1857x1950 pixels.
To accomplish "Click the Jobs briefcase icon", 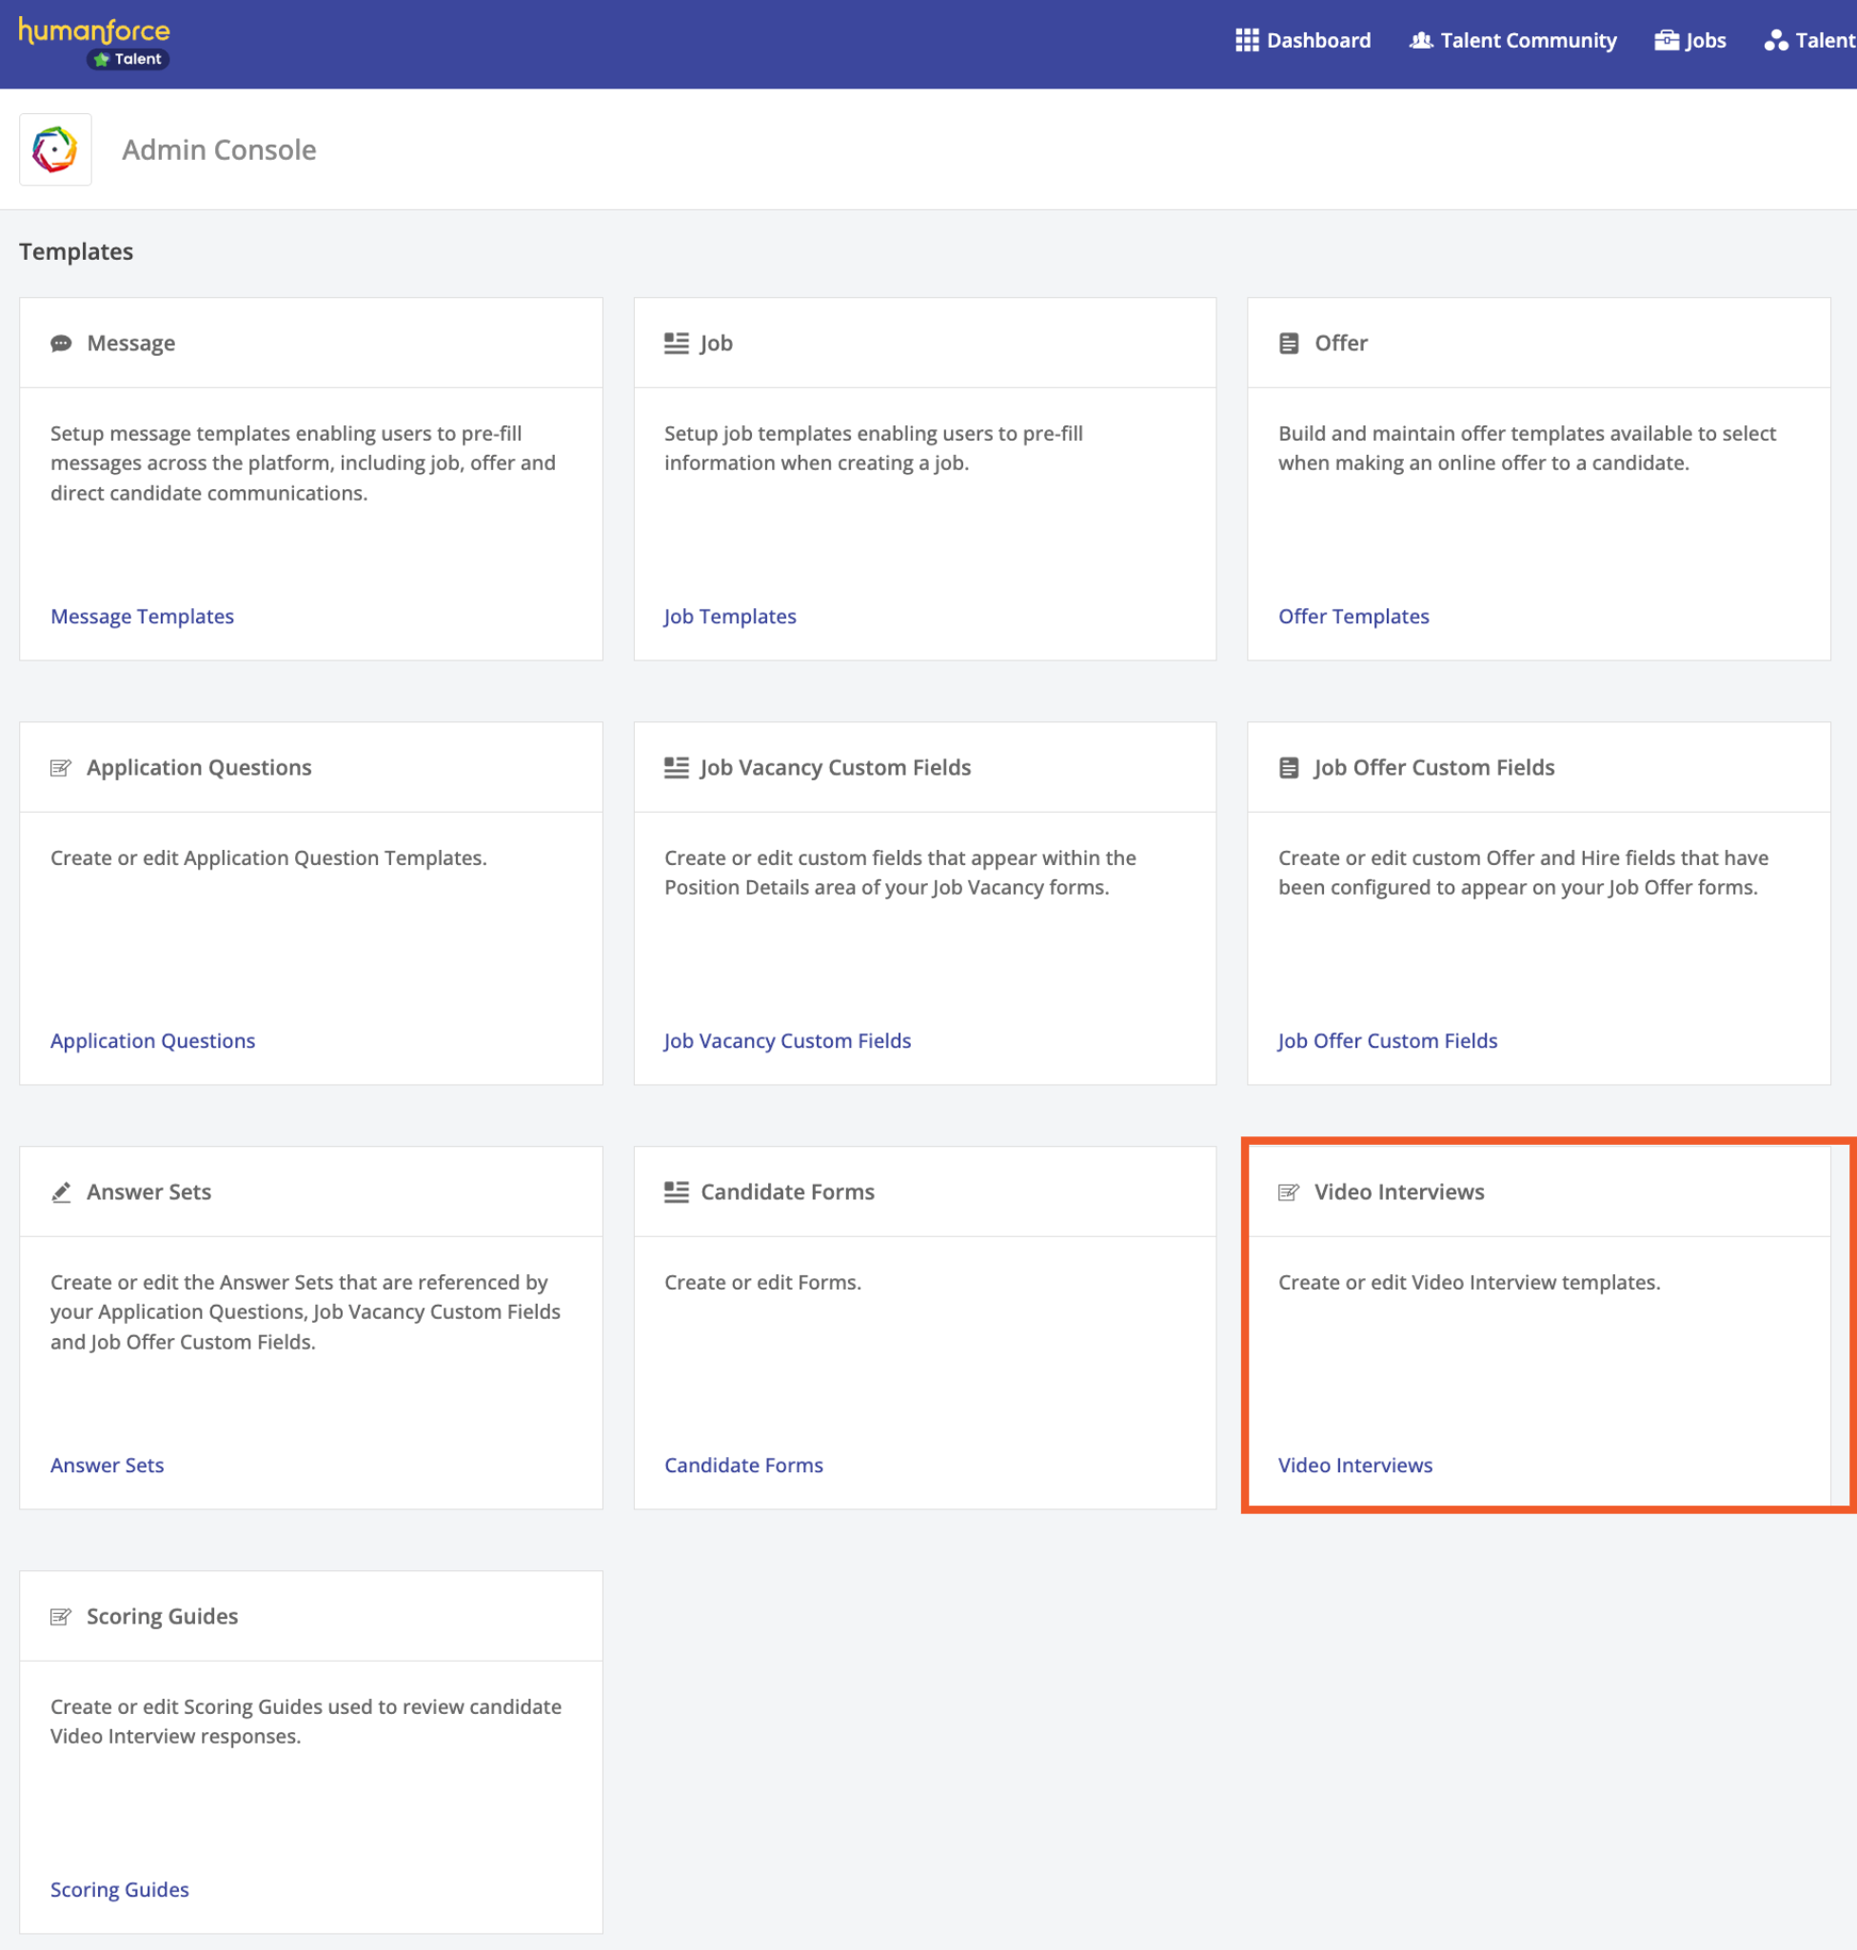I will [1666, 41].
